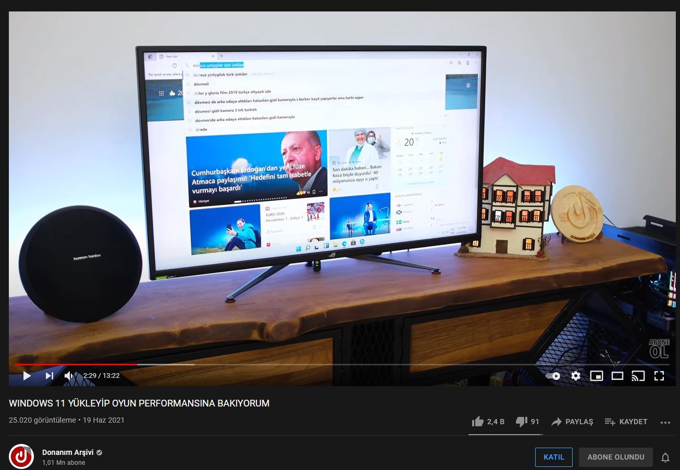680x470 pixels.
Task: Click KAYDET to save the video
Action: click(x=626, y=422)
